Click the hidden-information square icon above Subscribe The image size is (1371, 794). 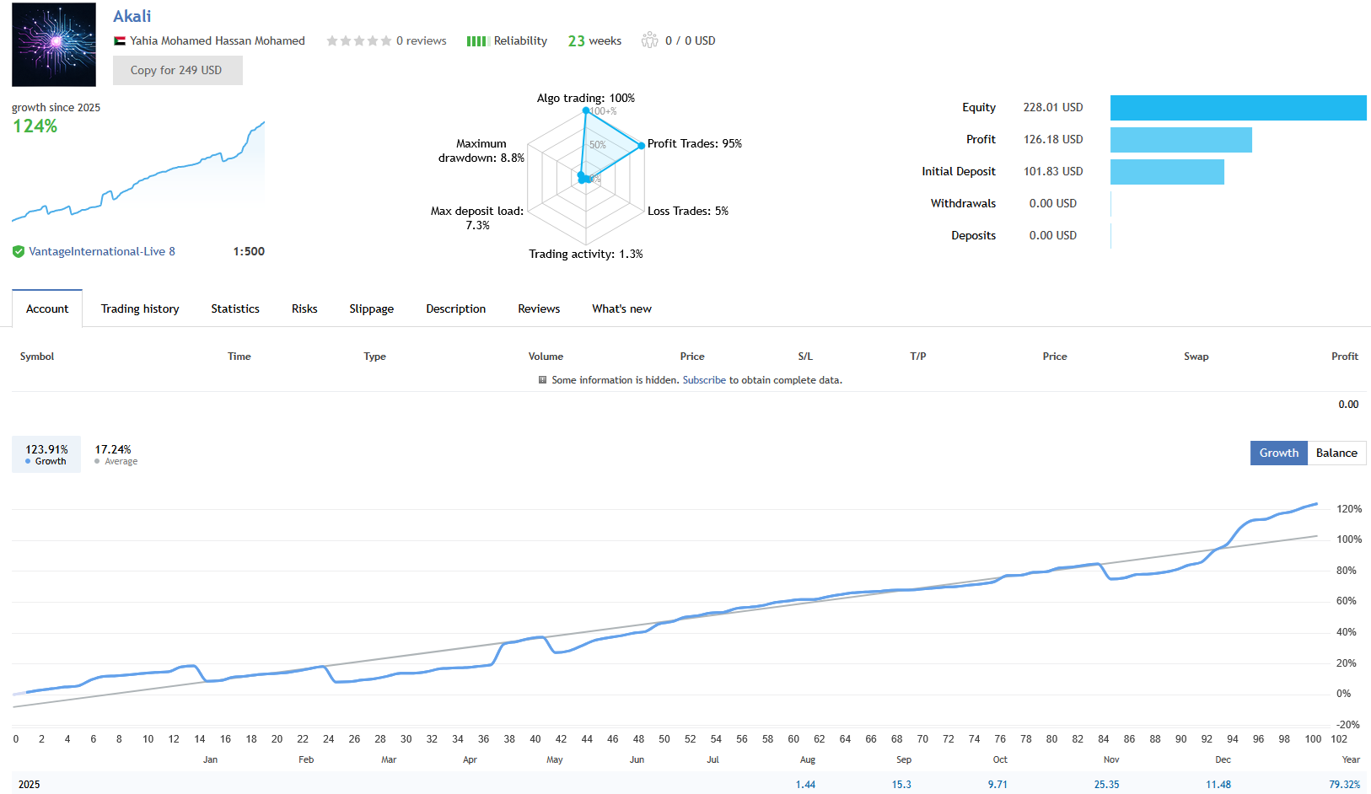[542, 380]
